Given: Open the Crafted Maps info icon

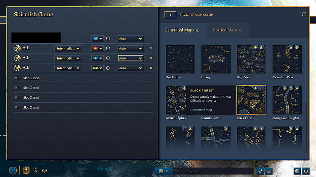Looking at the screenshot, I should (x=241, y=30).
